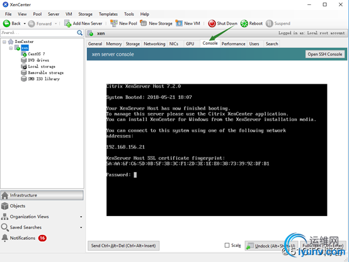Screen dimensions: 349x262
Task: Click into the Search input field
Action: (x=38, y=33)
